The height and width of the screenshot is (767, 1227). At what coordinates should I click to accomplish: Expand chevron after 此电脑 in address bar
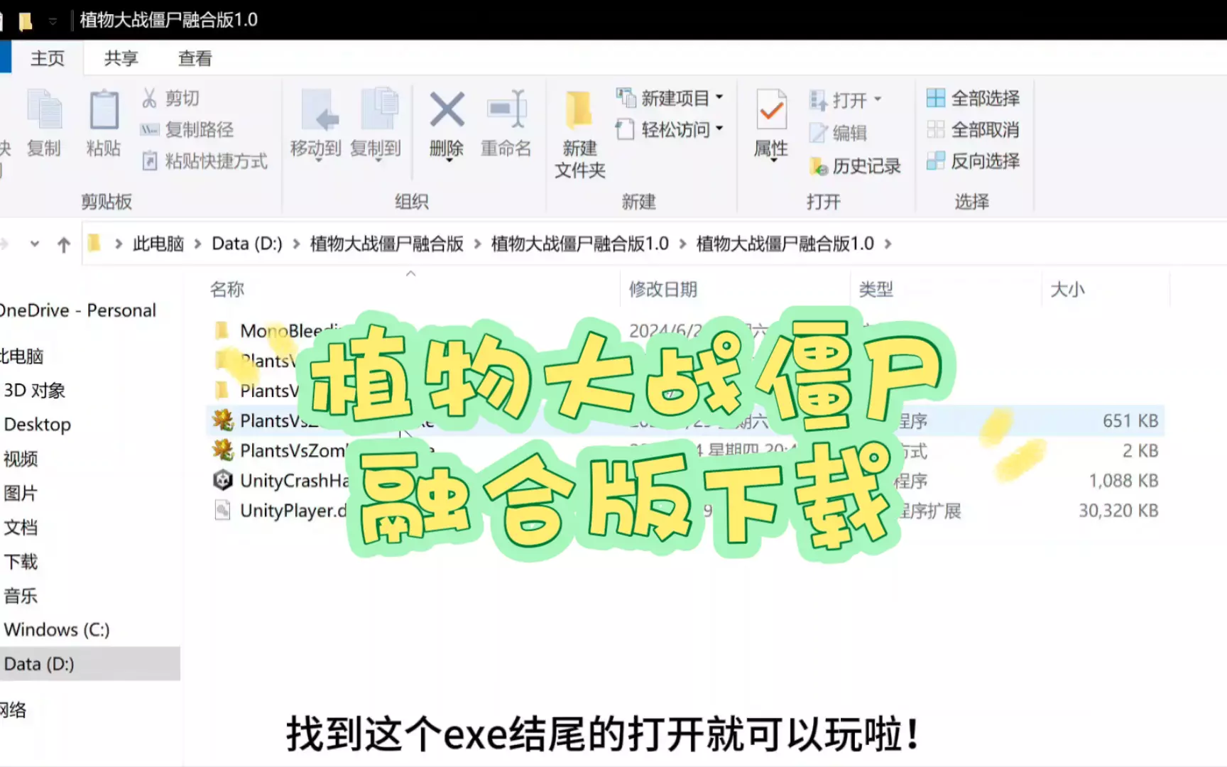pyautogui.click(x=198, y=244)
